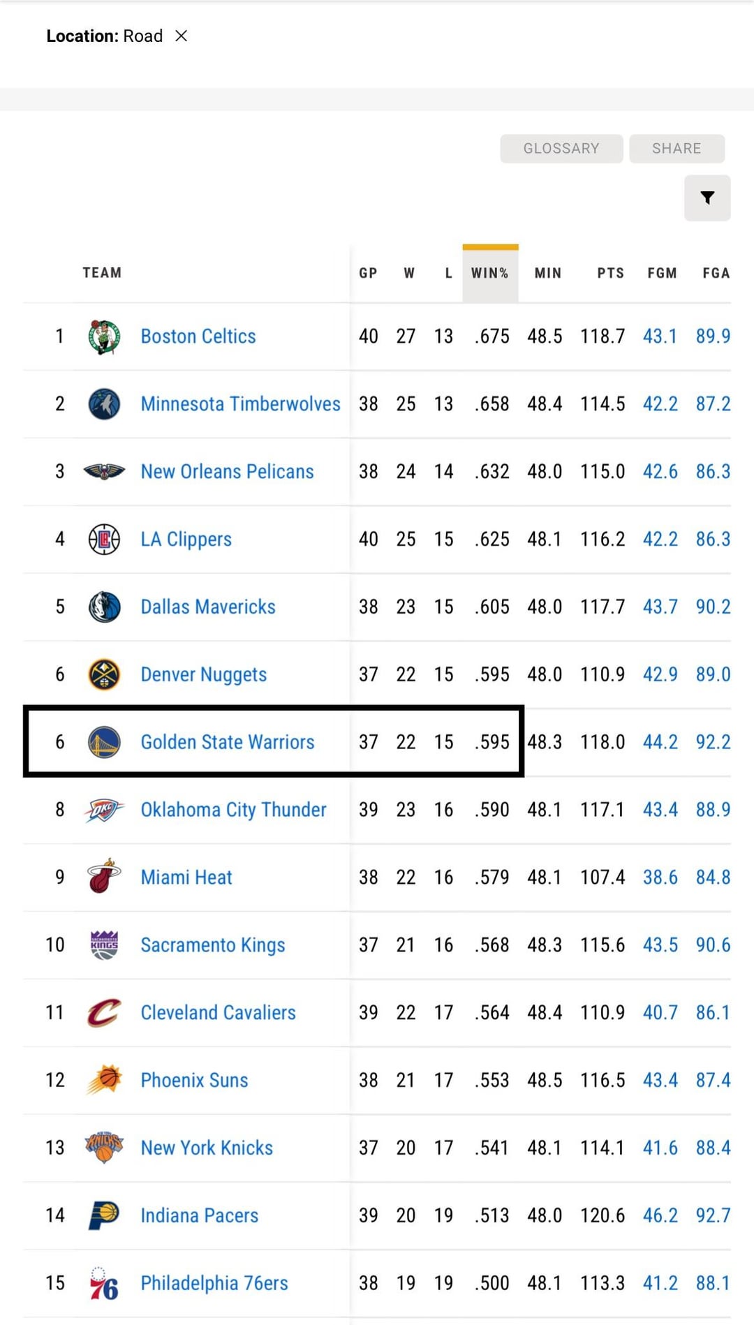The image size is (754, 1325).
Task: Click the Philadelphia 76ers logo
Action: (104, 1283)
